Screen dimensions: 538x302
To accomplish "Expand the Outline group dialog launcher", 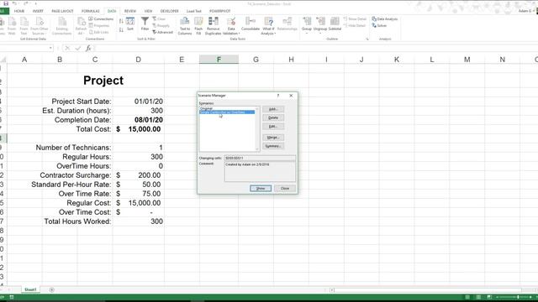I will click(x=367, y=39).
